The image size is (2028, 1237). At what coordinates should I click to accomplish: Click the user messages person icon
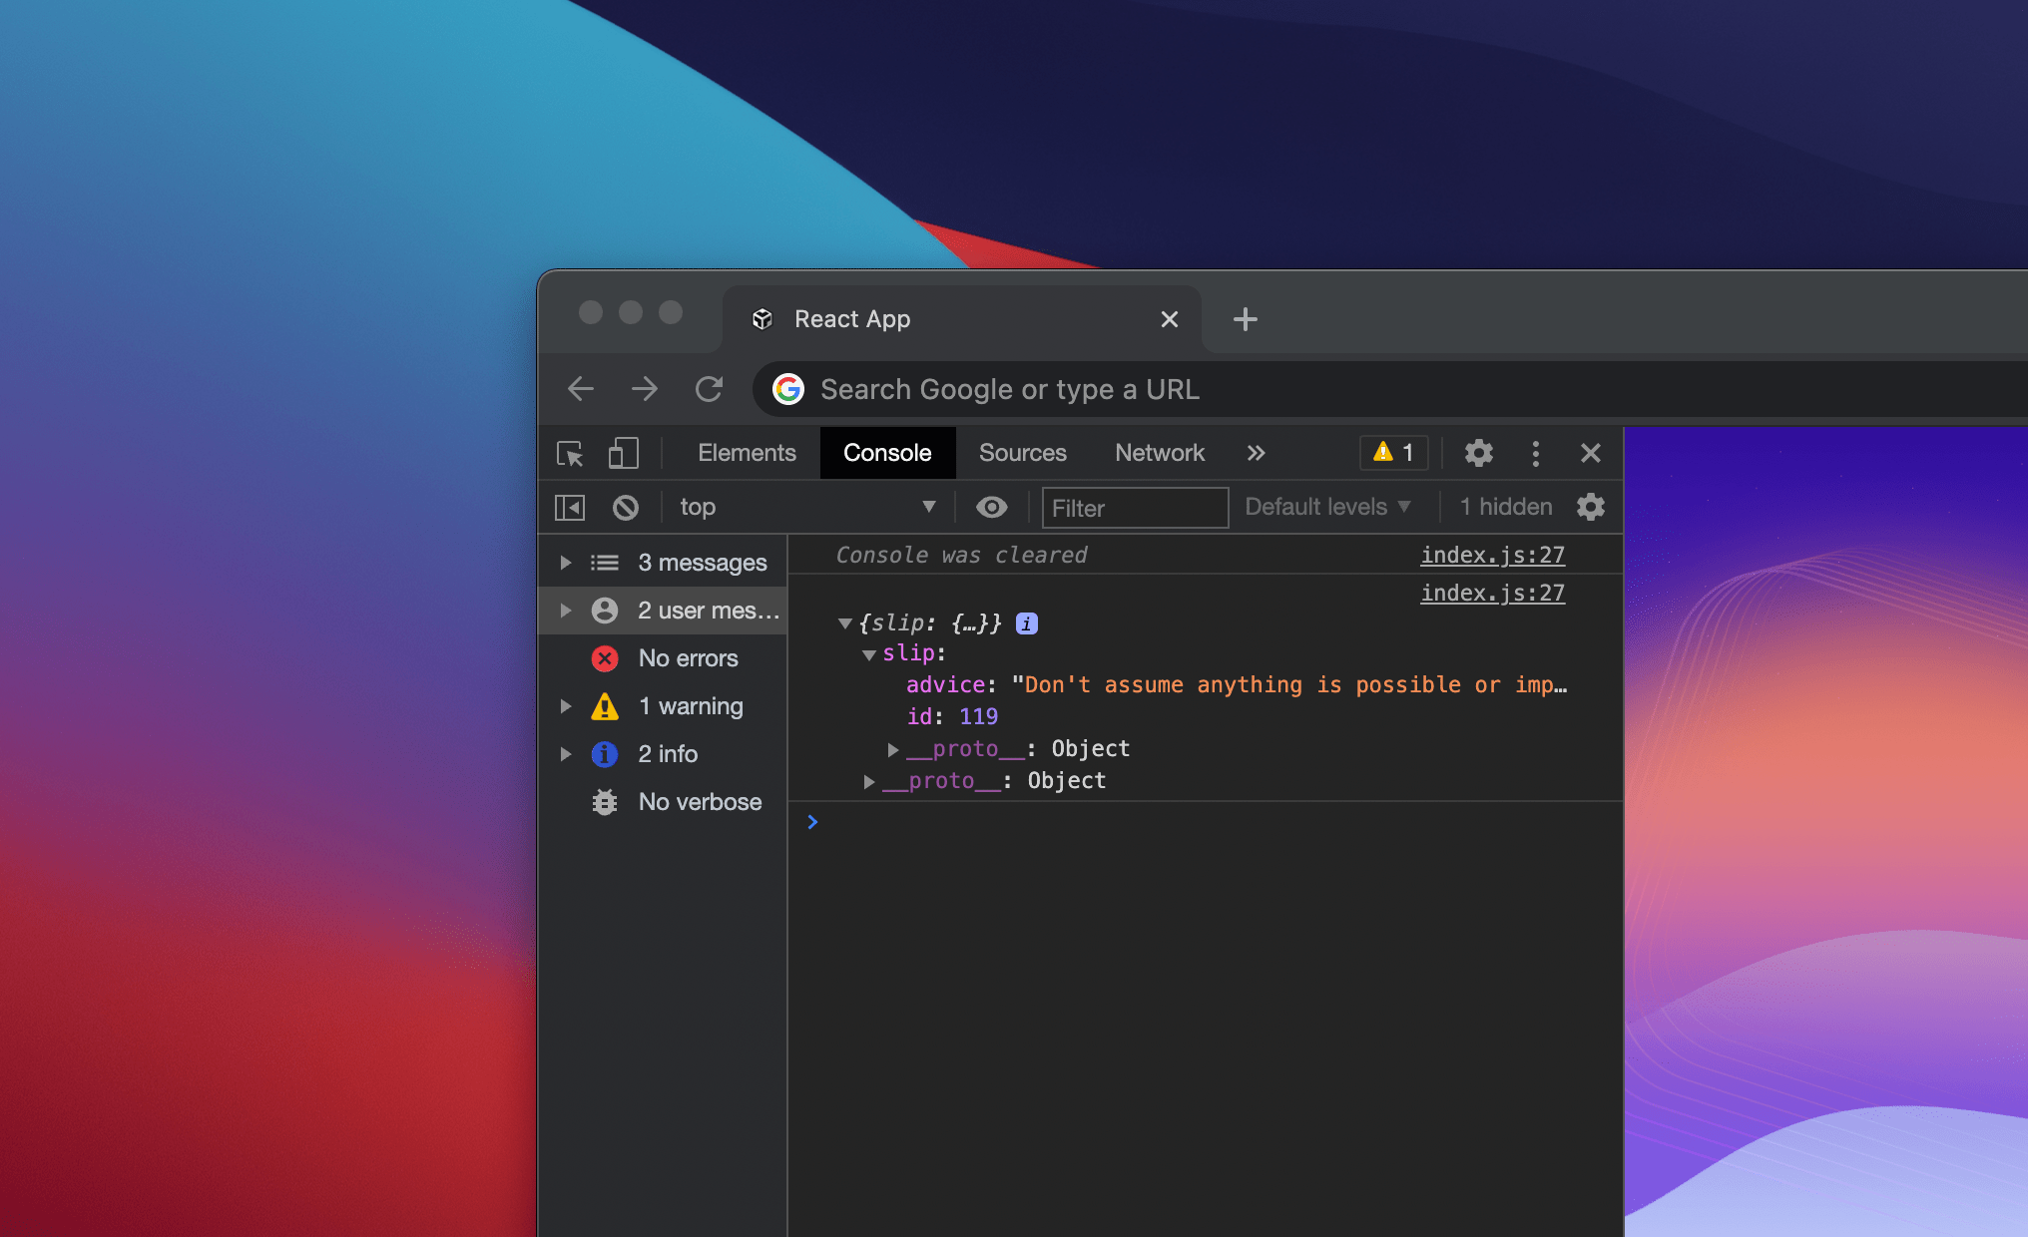605,611
